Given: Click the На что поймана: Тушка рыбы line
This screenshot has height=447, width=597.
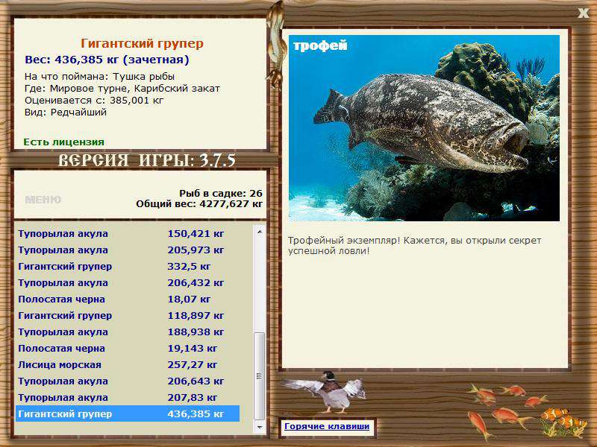Looking at the screenshot, I should 99,76.
